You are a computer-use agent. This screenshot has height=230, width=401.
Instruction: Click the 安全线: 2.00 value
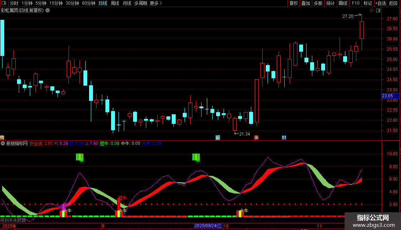41,143
